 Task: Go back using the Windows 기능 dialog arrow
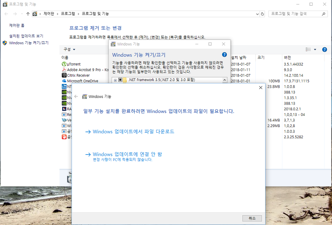tap(76, 97)
